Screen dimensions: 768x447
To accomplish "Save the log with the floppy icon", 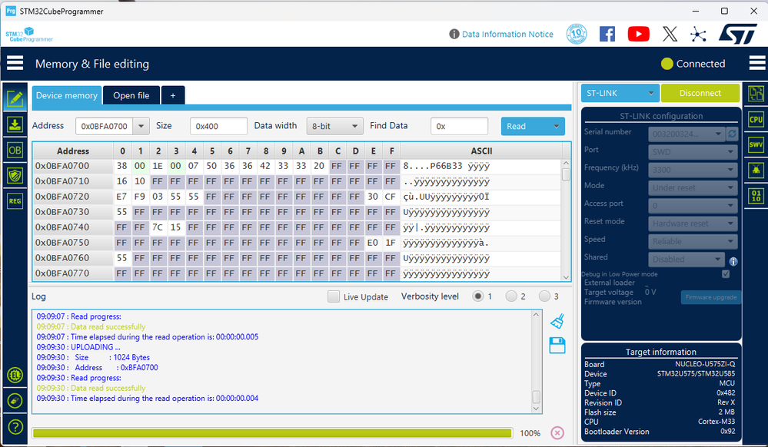I will [x=557, y=346].
